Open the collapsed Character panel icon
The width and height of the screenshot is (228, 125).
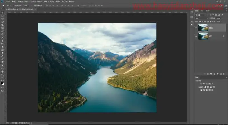tap(192, 22)
